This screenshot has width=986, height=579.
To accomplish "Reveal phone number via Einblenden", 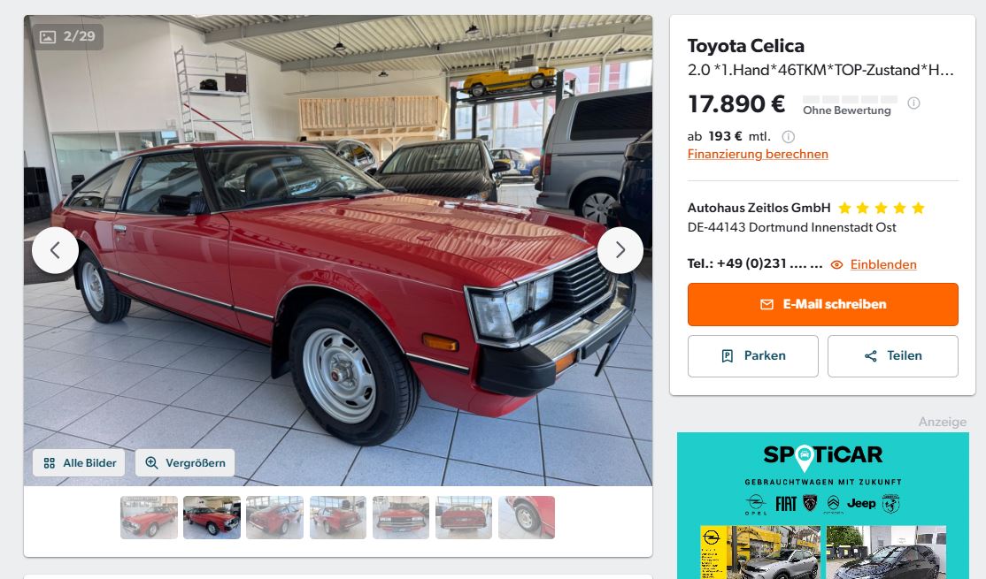I will click(882, 264).
